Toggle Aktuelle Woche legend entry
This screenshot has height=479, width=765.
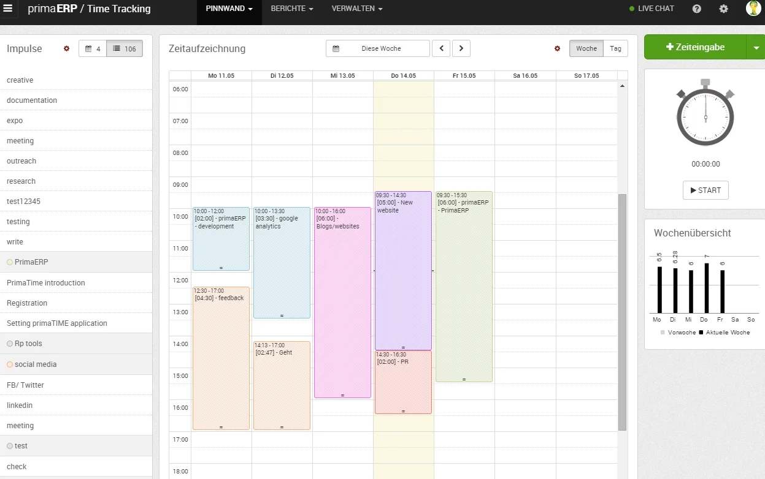[725, 333]
